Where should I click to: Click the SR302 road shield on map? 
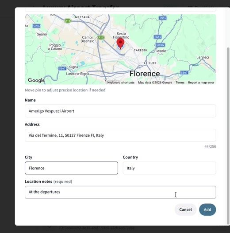160,45
